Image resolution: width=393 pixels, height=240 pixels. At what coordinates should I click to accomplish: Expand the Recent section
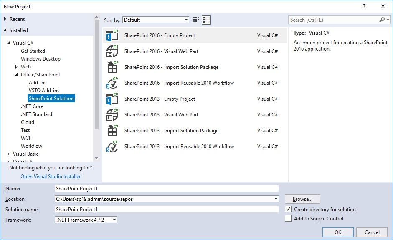coord(5,19)
